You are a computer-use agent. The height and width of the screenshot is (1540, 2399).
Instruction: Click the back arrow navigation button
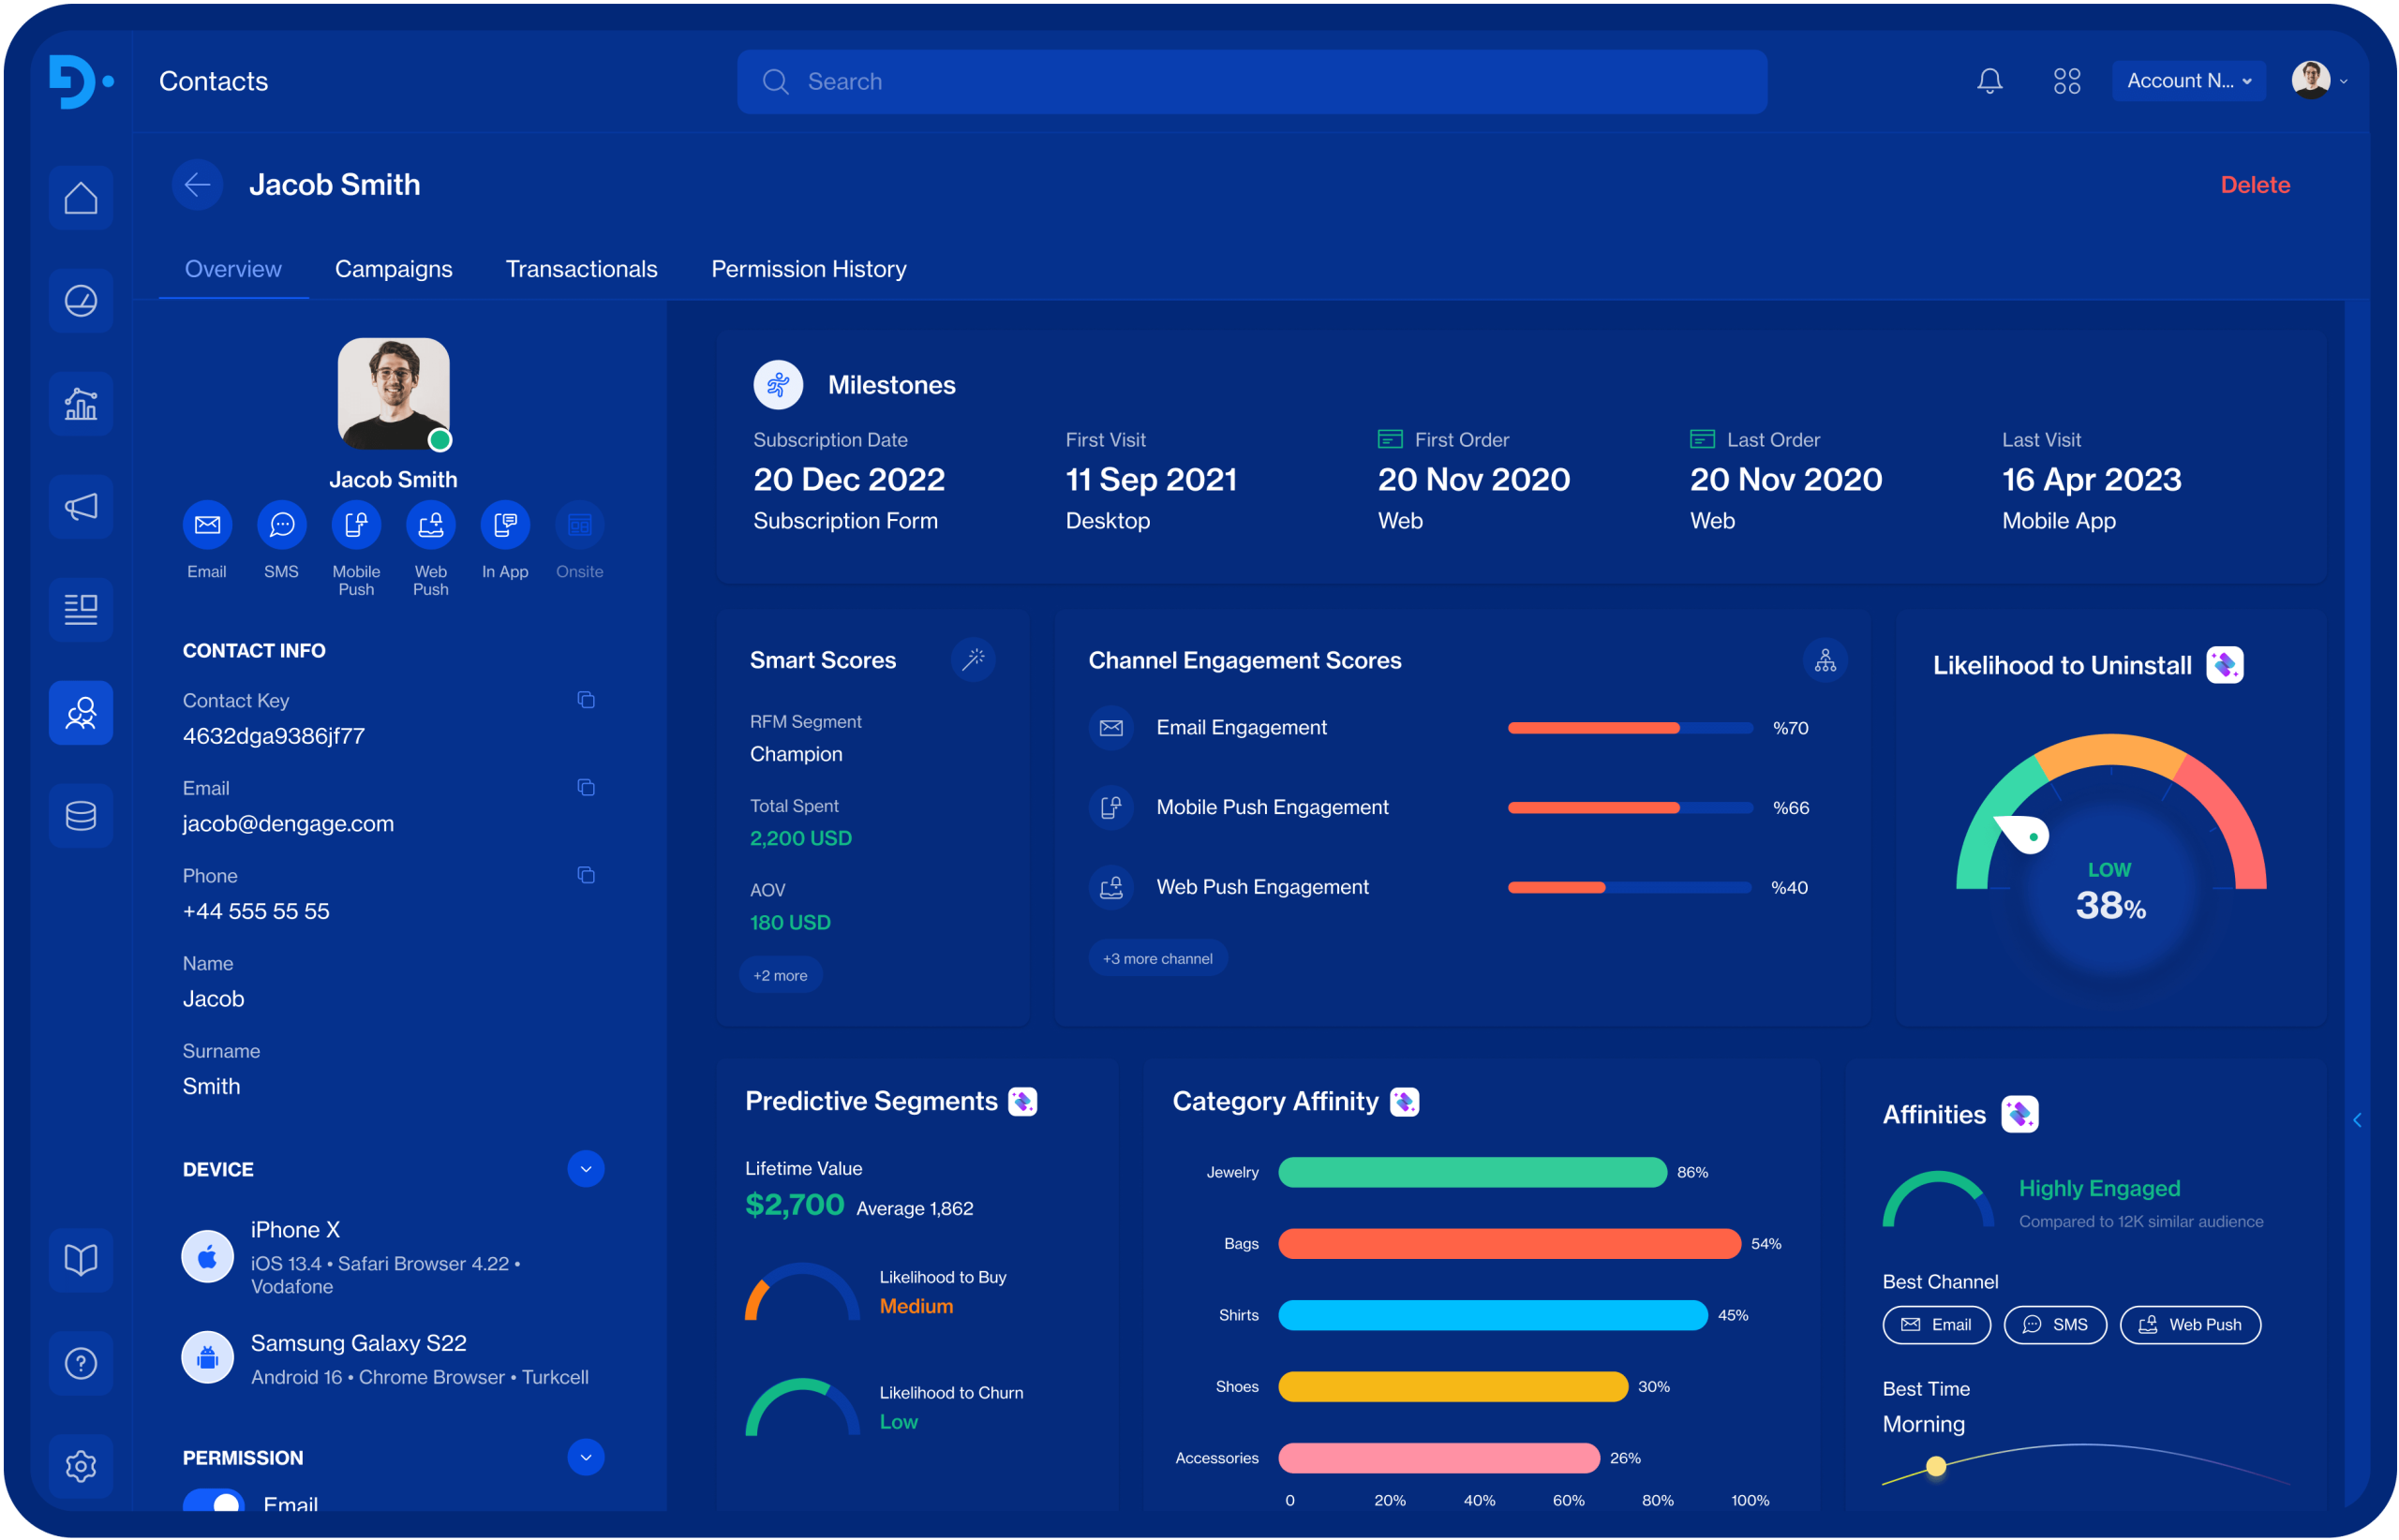(198, 184)
